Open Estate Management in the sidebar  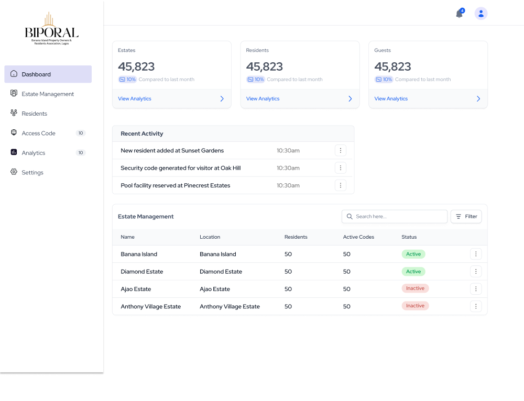pos(48,94)
